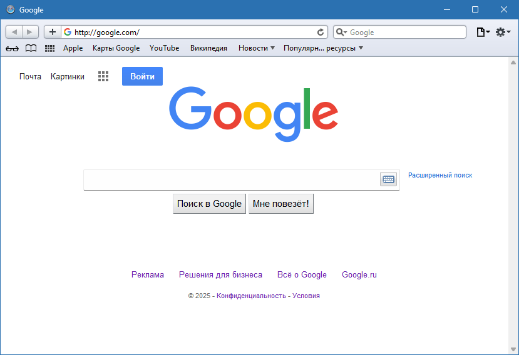Open Reading List glasses icon
Image resolution: width=519 pixels, height=355 pixels.
click(x=13, y=49)
